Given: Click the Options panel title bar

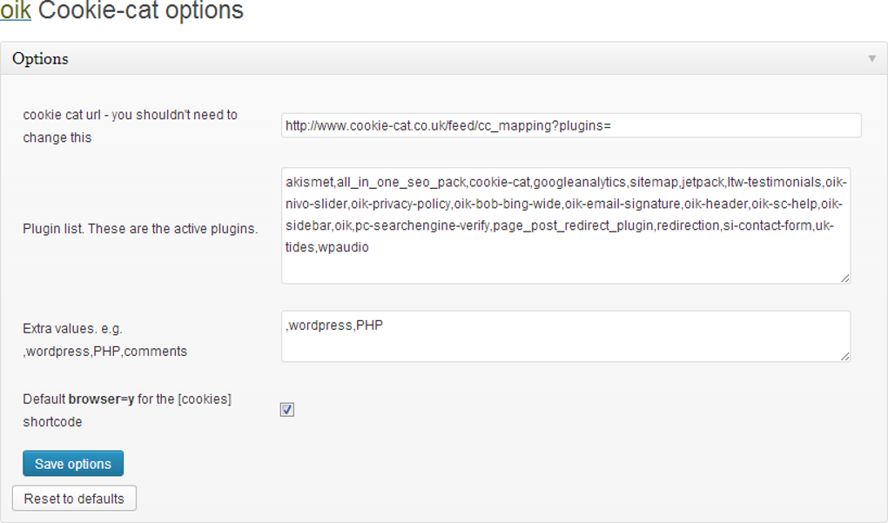Looking at the screenshot, I should click(x=435, y=59).
